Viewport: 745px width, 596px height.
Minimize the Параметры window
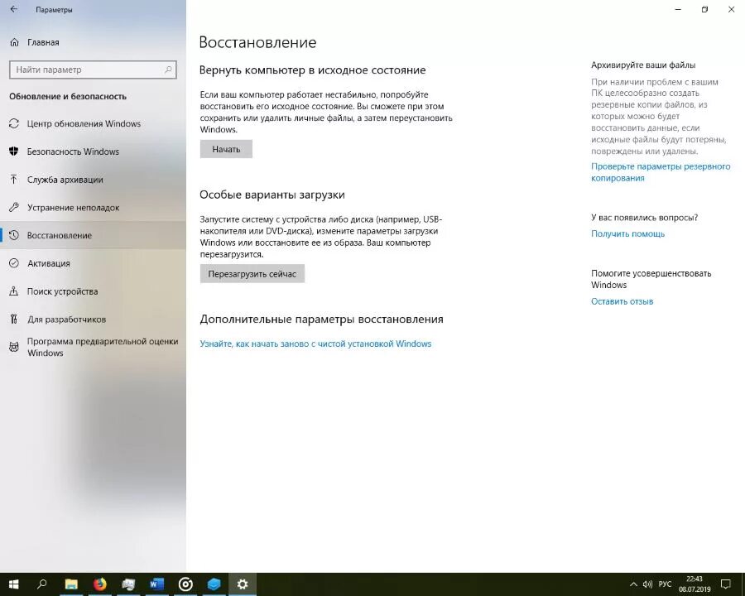point(678,9)
